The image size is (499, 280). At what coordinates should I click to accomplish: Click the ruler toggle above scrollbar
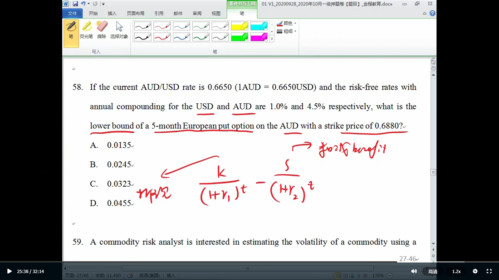pyautogui.click(x=433, y=62)
